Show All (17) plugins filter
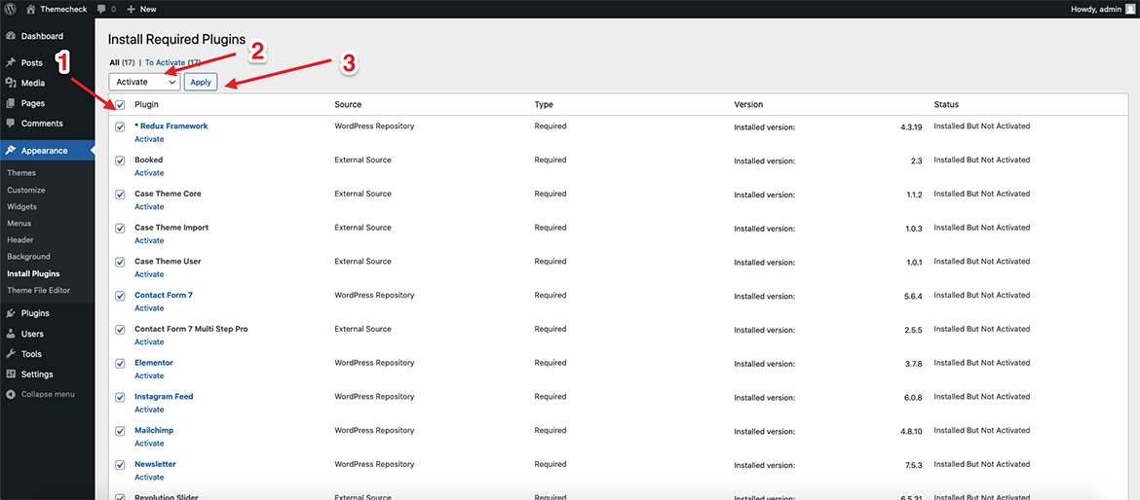The image size is (1140, 500). tap(120, 62)
